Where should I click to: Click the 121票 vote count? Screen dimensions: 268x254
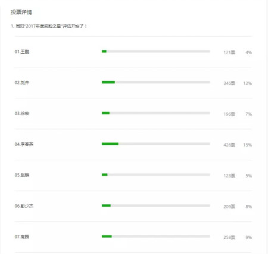[x=229, y=52]
